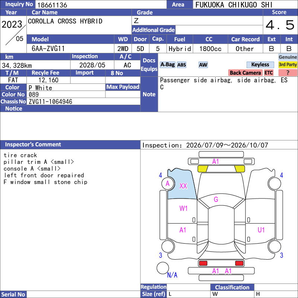Click the red question mark badge
Viewport: 298px width, 298px height.
coord(288,73)
